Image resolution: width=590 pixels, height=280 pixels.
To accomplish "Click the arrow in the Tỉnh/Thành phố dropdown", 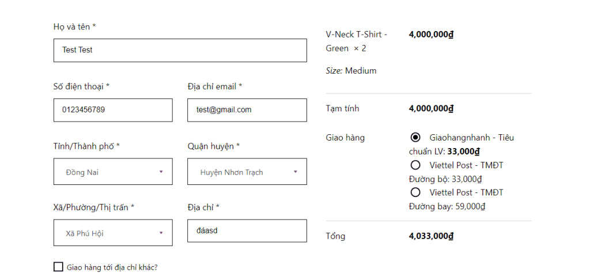I will pos(161,172).
